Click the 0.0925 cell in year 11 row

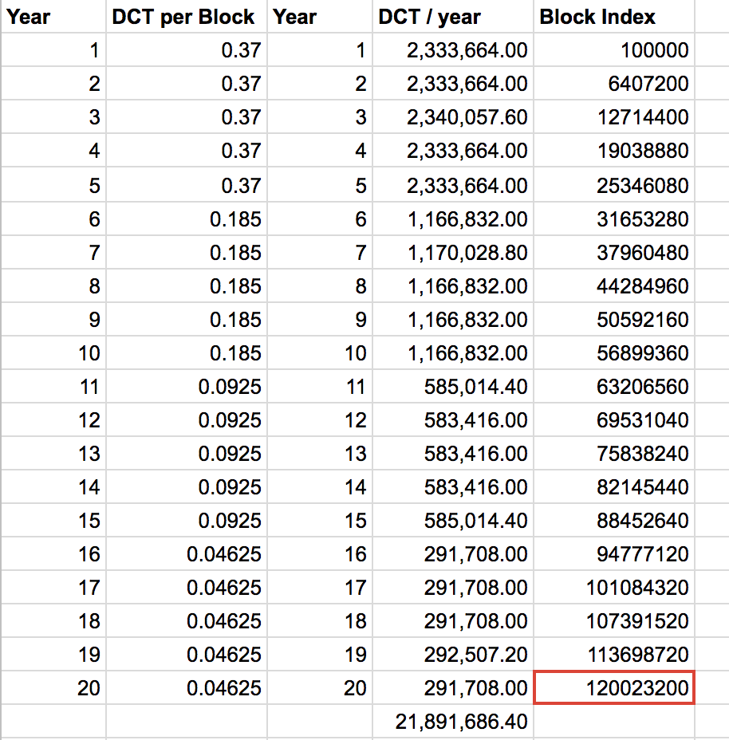[187, 387]
